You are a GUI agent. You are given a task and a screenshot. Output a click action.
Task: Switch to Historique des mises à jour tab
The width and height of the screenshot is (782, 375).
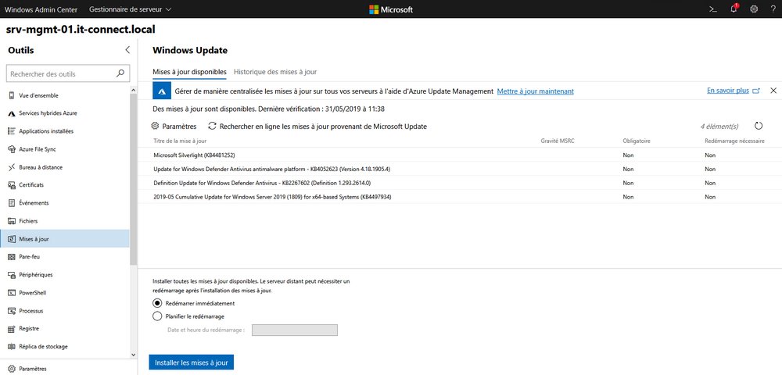274,72
